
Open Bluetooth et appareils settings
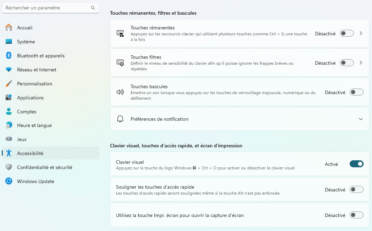(x=41, y=56)
